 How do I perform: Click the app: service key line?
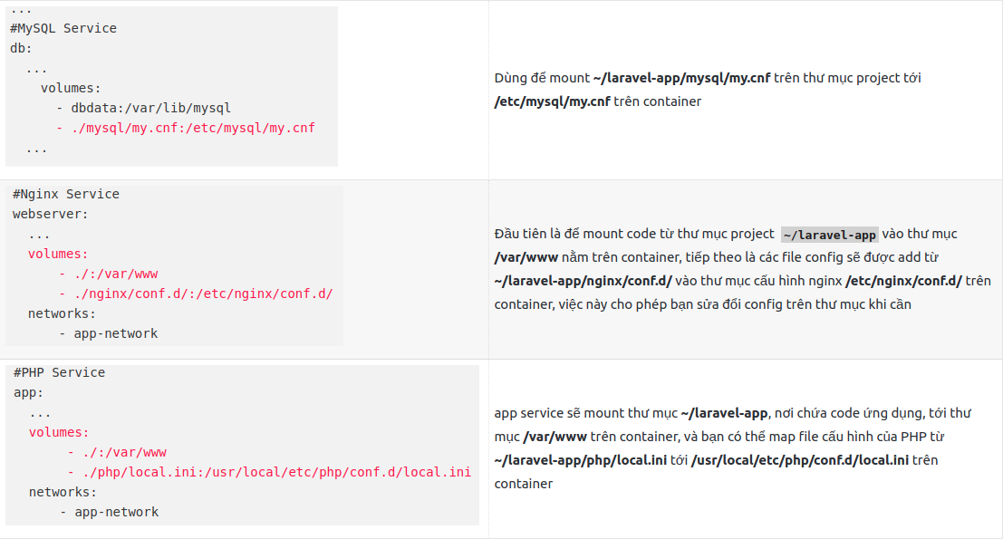click(29, 392)
